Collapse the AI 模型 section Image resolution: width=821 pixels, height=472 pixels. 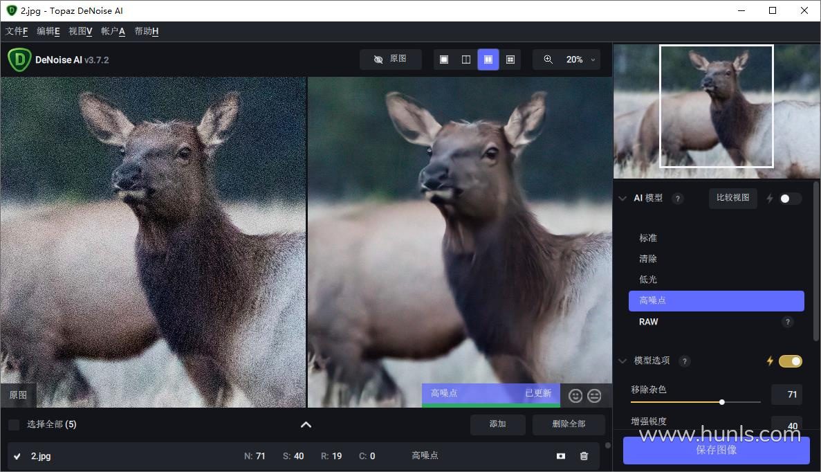pyautogui.click(x=622, y=199)
